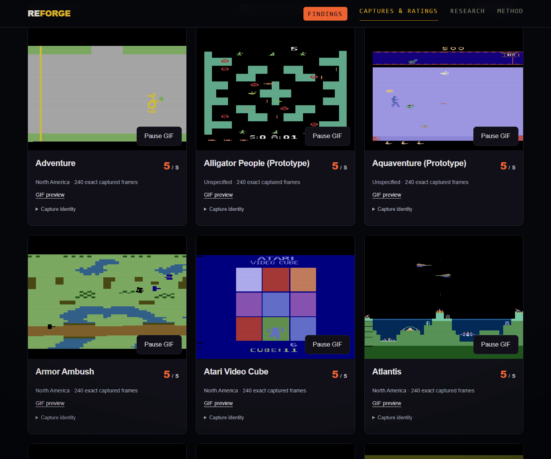Viewport: 551px width, 459px height.
Task: Open Aquaventure GIF preview link
Action: 387,195
